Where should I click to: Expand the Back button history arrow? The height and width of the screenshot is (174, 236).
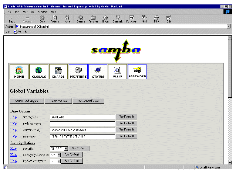click(x=19, y=19)
